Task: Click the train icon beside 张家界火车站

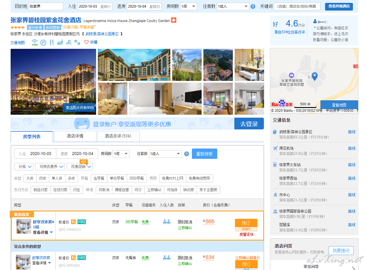Action: click(275, 165)
